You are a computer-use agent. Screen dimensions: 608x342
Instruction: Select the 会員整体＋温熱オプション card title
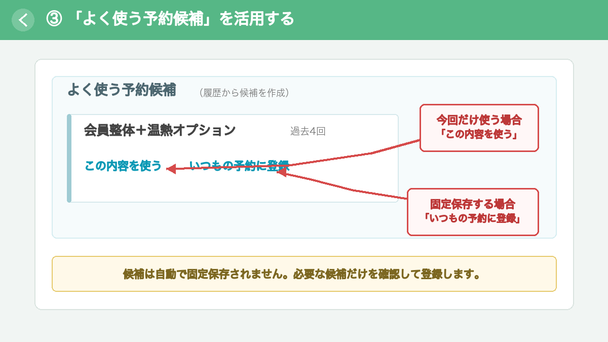pos(160,131)
